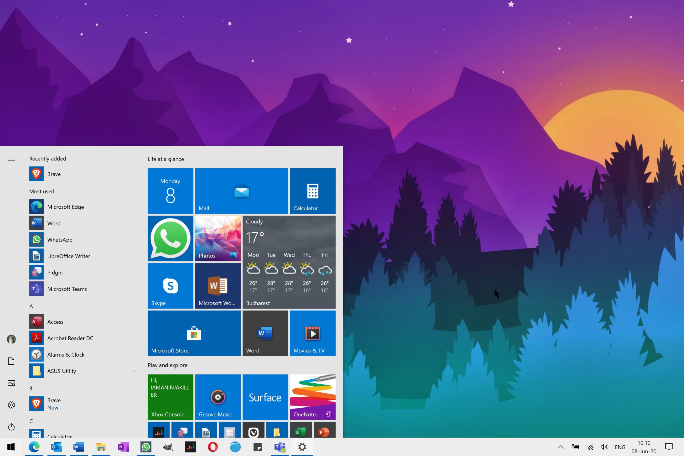Click the letter B section header
684x456 pixels.
tap(31, 388)
